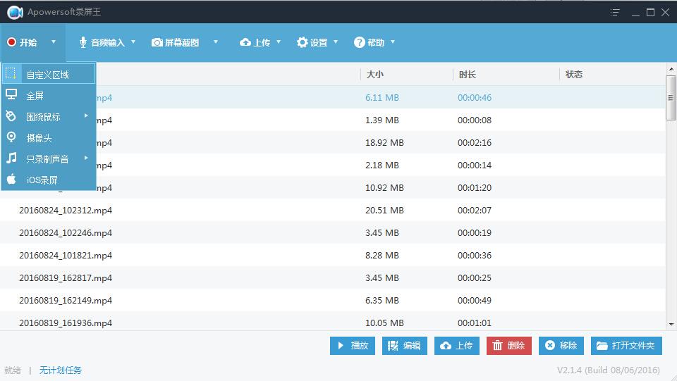Click the webcam icon in menu
The height and width of the screenshot is (381, 677).
pyautogui.click(x=11, y=137)
